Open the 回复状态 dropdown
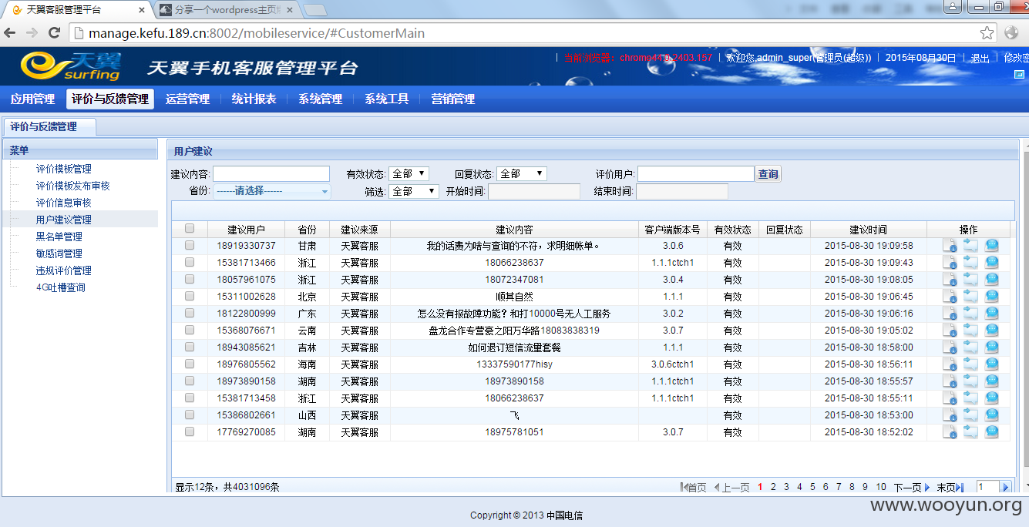Image resolution: width=1029 pixels, height=527 pixels. (x=522, y=174)
